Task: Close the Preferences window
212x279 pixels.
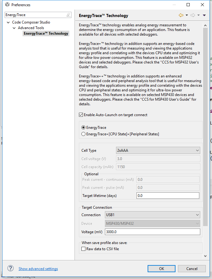Action: (202, 5)
